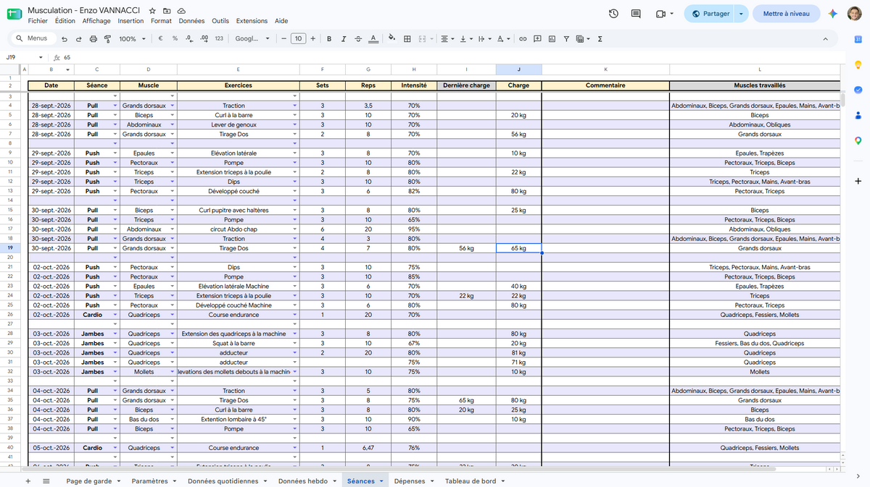
Task: Apply strikethrough formatting
Action: (357, 39)
